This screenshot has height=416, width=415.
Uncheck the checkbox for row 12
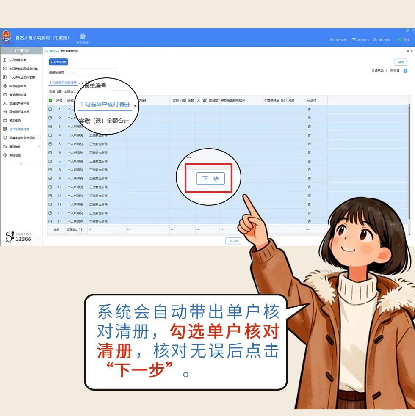pos(50,204)
